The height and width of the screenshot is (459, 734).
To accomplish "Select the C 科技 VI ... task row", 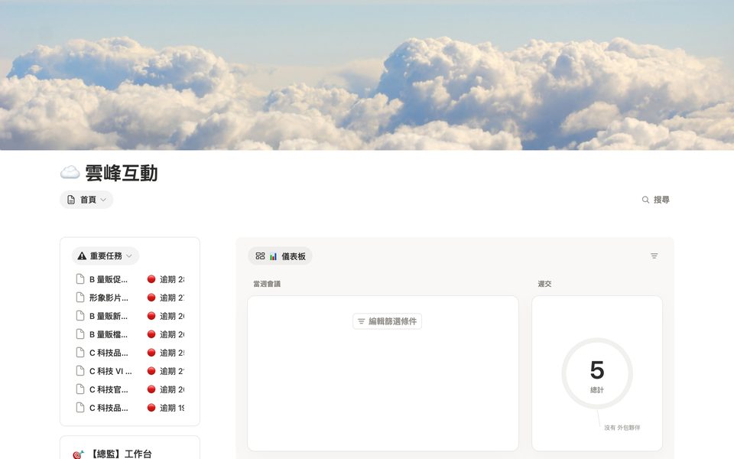I will [130, 371].
